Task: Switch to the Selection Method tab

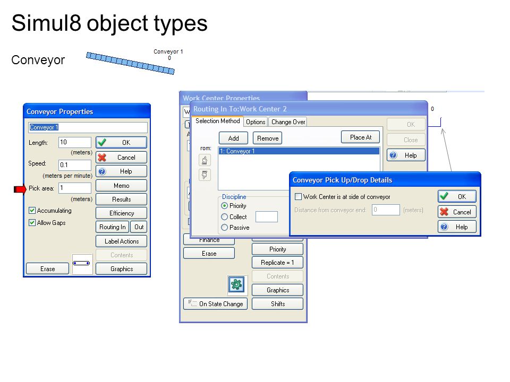Action: pyautogui.click(x=218, y=121)
